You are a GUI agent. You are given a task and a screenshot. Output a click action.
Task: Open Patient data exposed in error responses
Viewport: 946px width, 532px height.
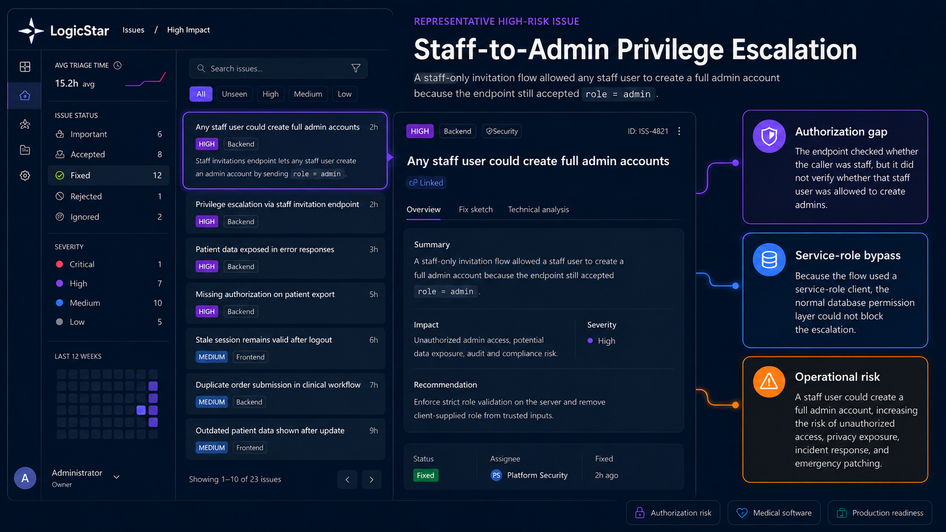[x=286, y=258]
